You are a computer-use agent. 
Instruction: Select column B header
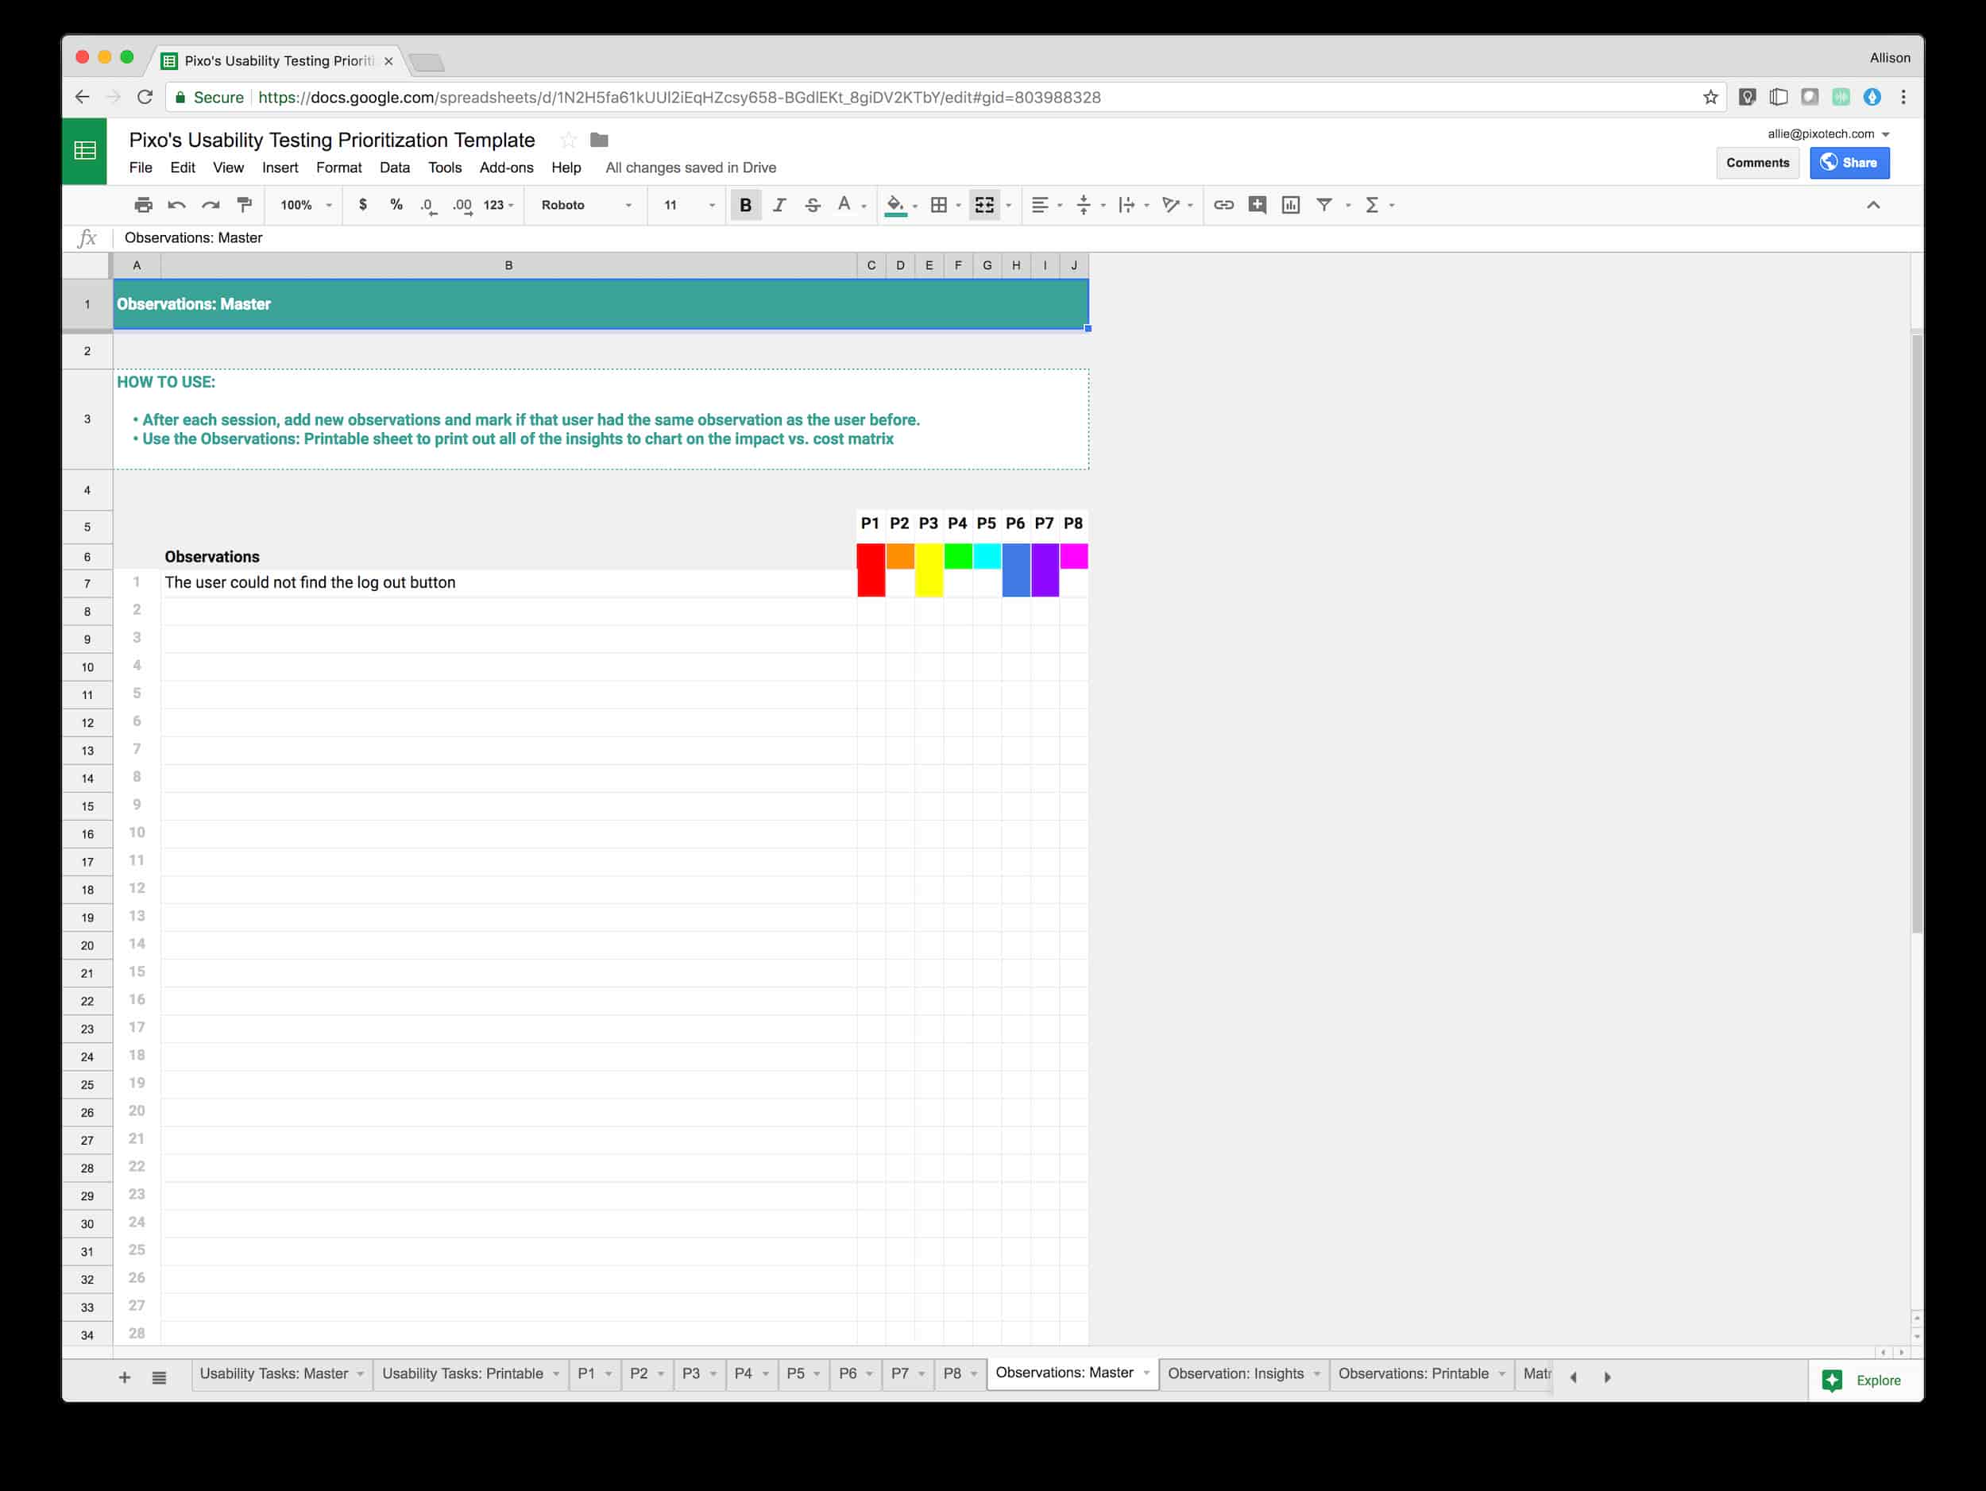(x=509, y=265)
